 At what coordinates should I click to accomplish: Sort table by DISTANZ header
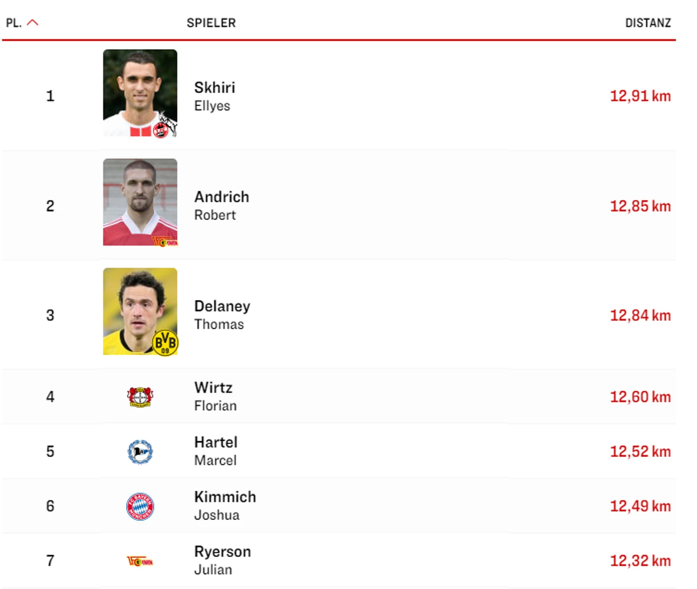648,23
